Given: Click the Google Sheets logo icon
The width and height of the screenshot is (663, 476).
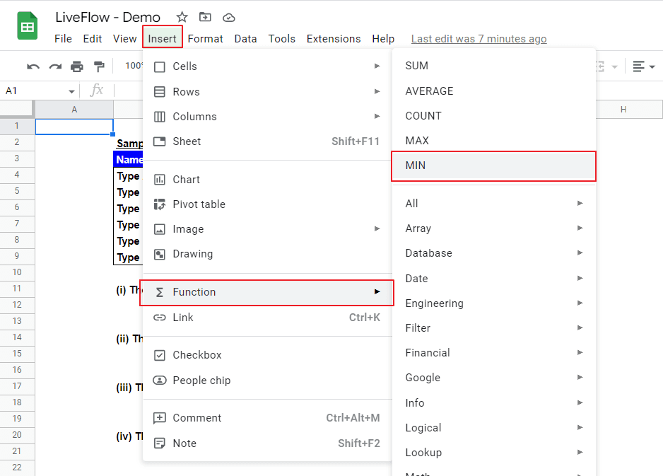Looking at the screenshot, I should [26, 25].
